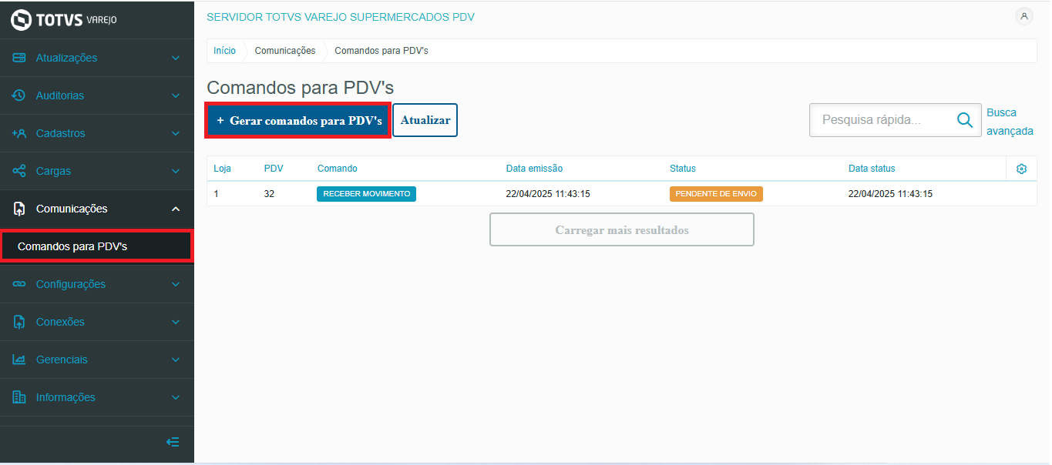Select Comandos para PDV's submenu item
1052x465 pixels.
point(96,246)
